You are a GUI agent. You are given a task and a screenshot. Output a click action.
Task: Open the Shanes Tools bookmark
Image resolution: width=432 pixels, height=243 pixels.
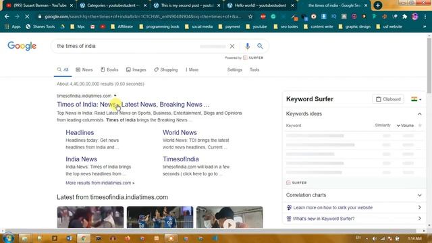point(40,27)
